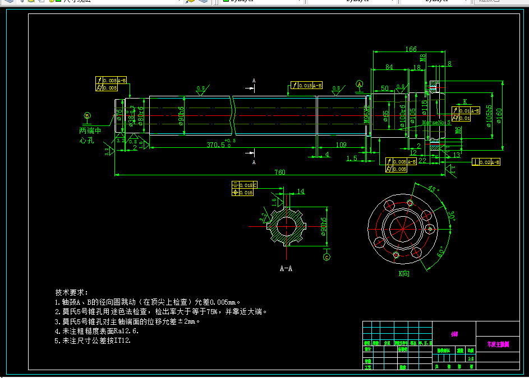This screenshot has width=529, height=378.
Task: Select the 84 dimension text
Action: pyautogui.click(x=389, y=67)
